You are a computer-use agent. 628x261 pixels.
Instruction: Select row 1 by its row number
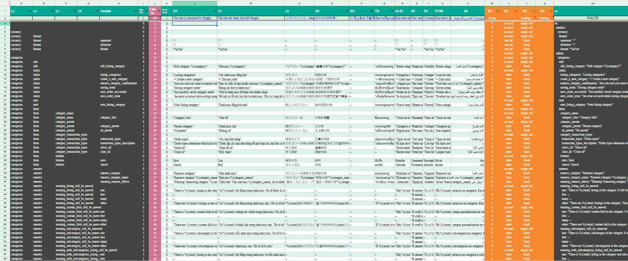point(5,11)
